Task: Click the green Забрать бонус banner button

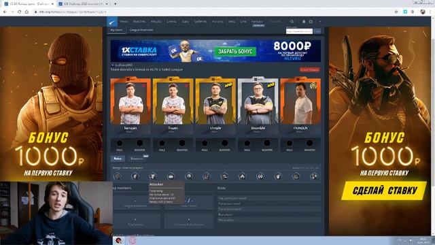Action: click(x=235, y=52)
